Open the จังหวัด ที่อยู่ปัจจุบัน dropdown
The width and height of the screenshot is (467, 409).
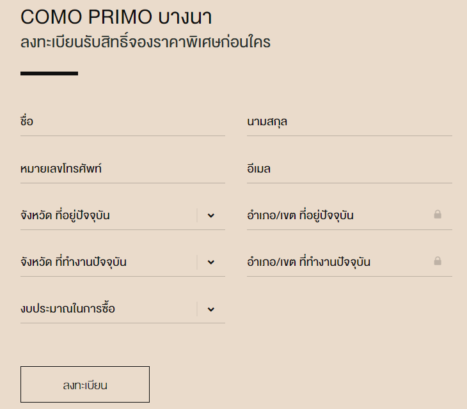[x=109, y=215]
